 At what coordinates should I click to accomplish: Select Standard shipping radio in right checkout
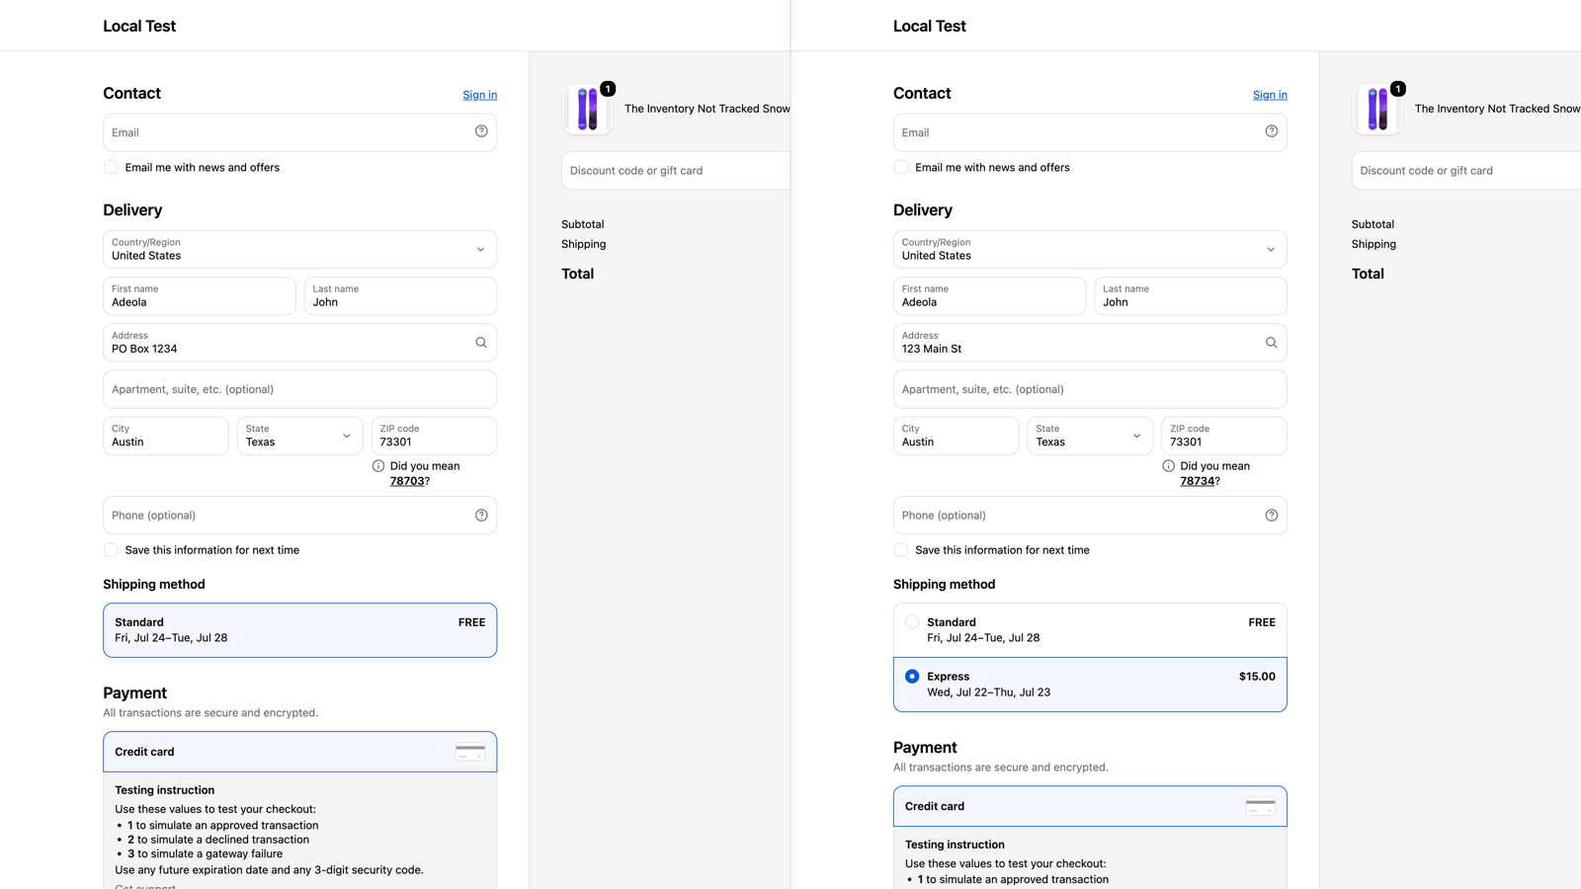912,622
